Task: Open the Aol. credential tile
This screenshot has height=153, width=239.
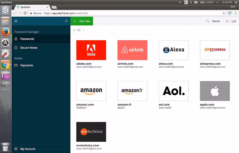Action: pyautogui.click(x=174, y=91)
